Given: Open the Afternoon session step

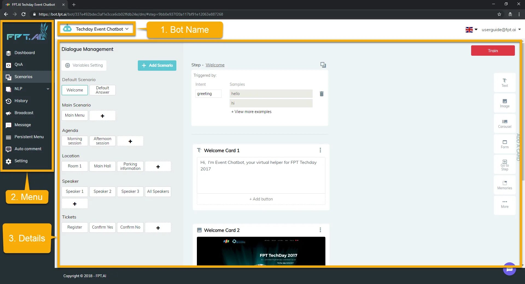Looking at the screenshot, I should 103,141.
